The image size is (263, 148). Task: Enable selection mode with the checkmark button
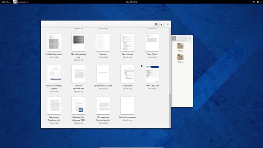161,24
